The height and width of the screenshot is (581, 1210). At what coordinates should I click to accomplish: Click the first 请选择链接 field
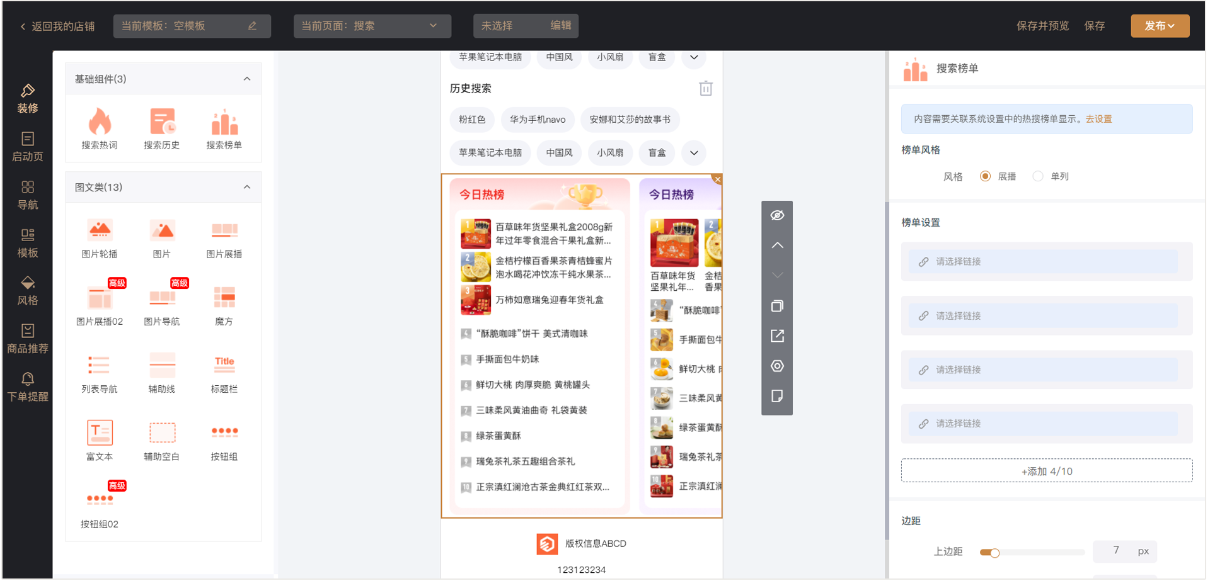click(x=1042, y=261)
